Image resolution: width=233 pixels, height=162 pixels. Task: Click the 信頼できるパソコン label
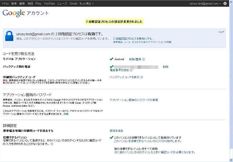coord(15,137)
